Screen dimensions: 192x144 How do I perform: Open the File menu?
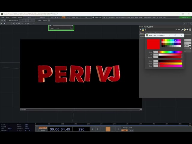click(x=3, y=17)
